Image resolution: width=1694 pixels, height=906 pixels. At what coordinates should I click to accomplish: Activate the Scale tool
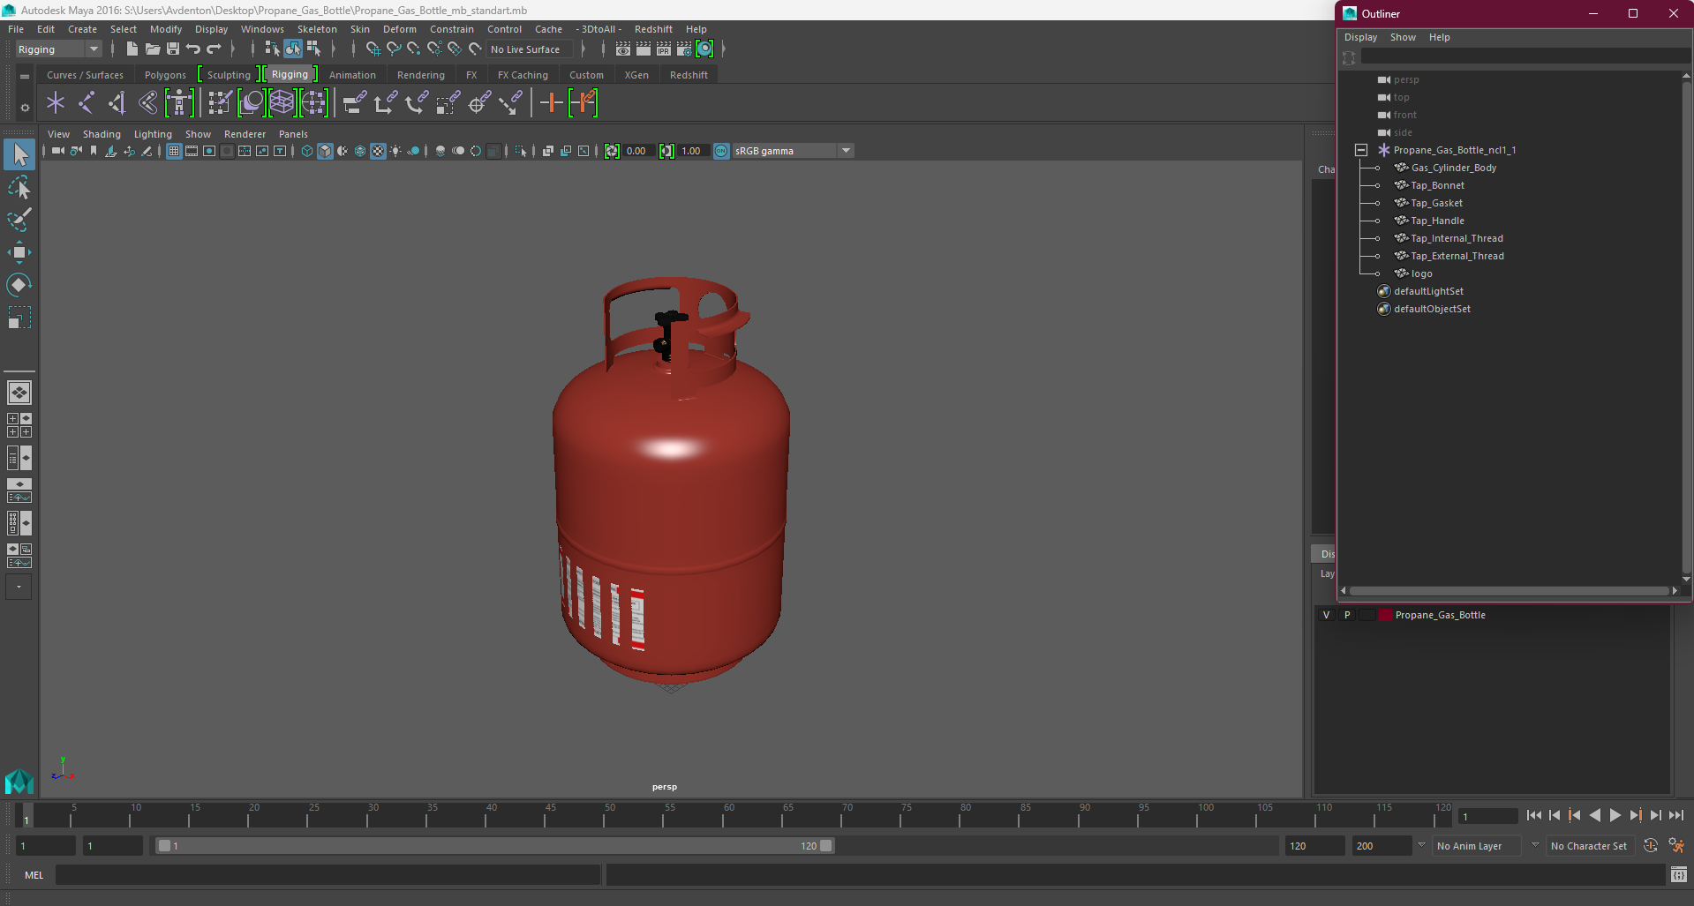point(19,317)
